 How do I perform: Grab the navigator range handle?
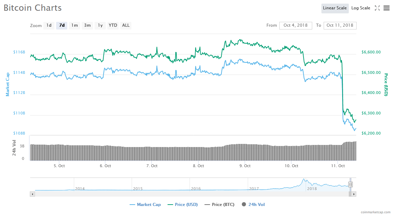[350, 184]
